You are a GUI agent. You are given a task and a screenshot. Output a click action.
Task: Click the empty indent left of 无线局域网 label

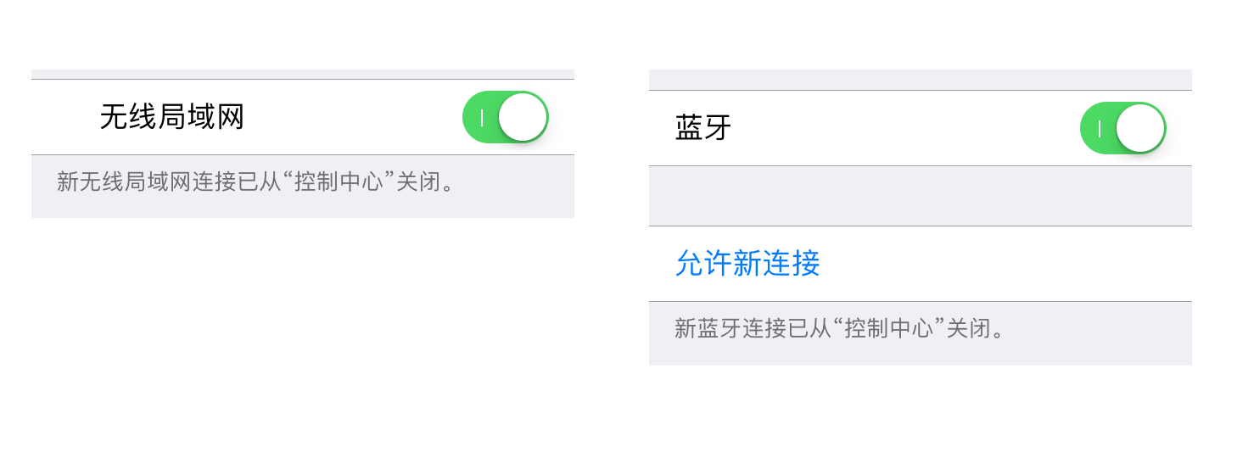[x=64, y=117]
